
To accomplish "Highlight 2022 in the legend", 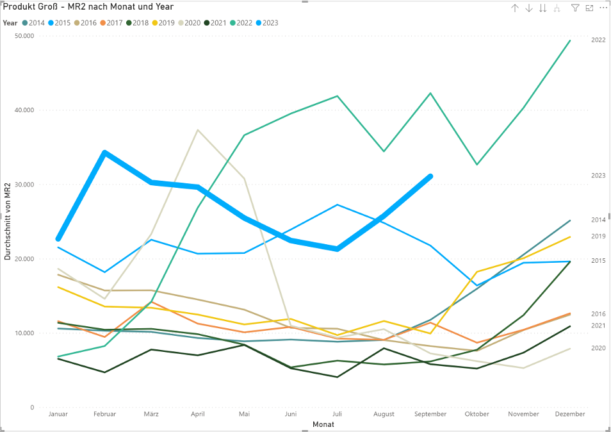I will click(244, 23).
